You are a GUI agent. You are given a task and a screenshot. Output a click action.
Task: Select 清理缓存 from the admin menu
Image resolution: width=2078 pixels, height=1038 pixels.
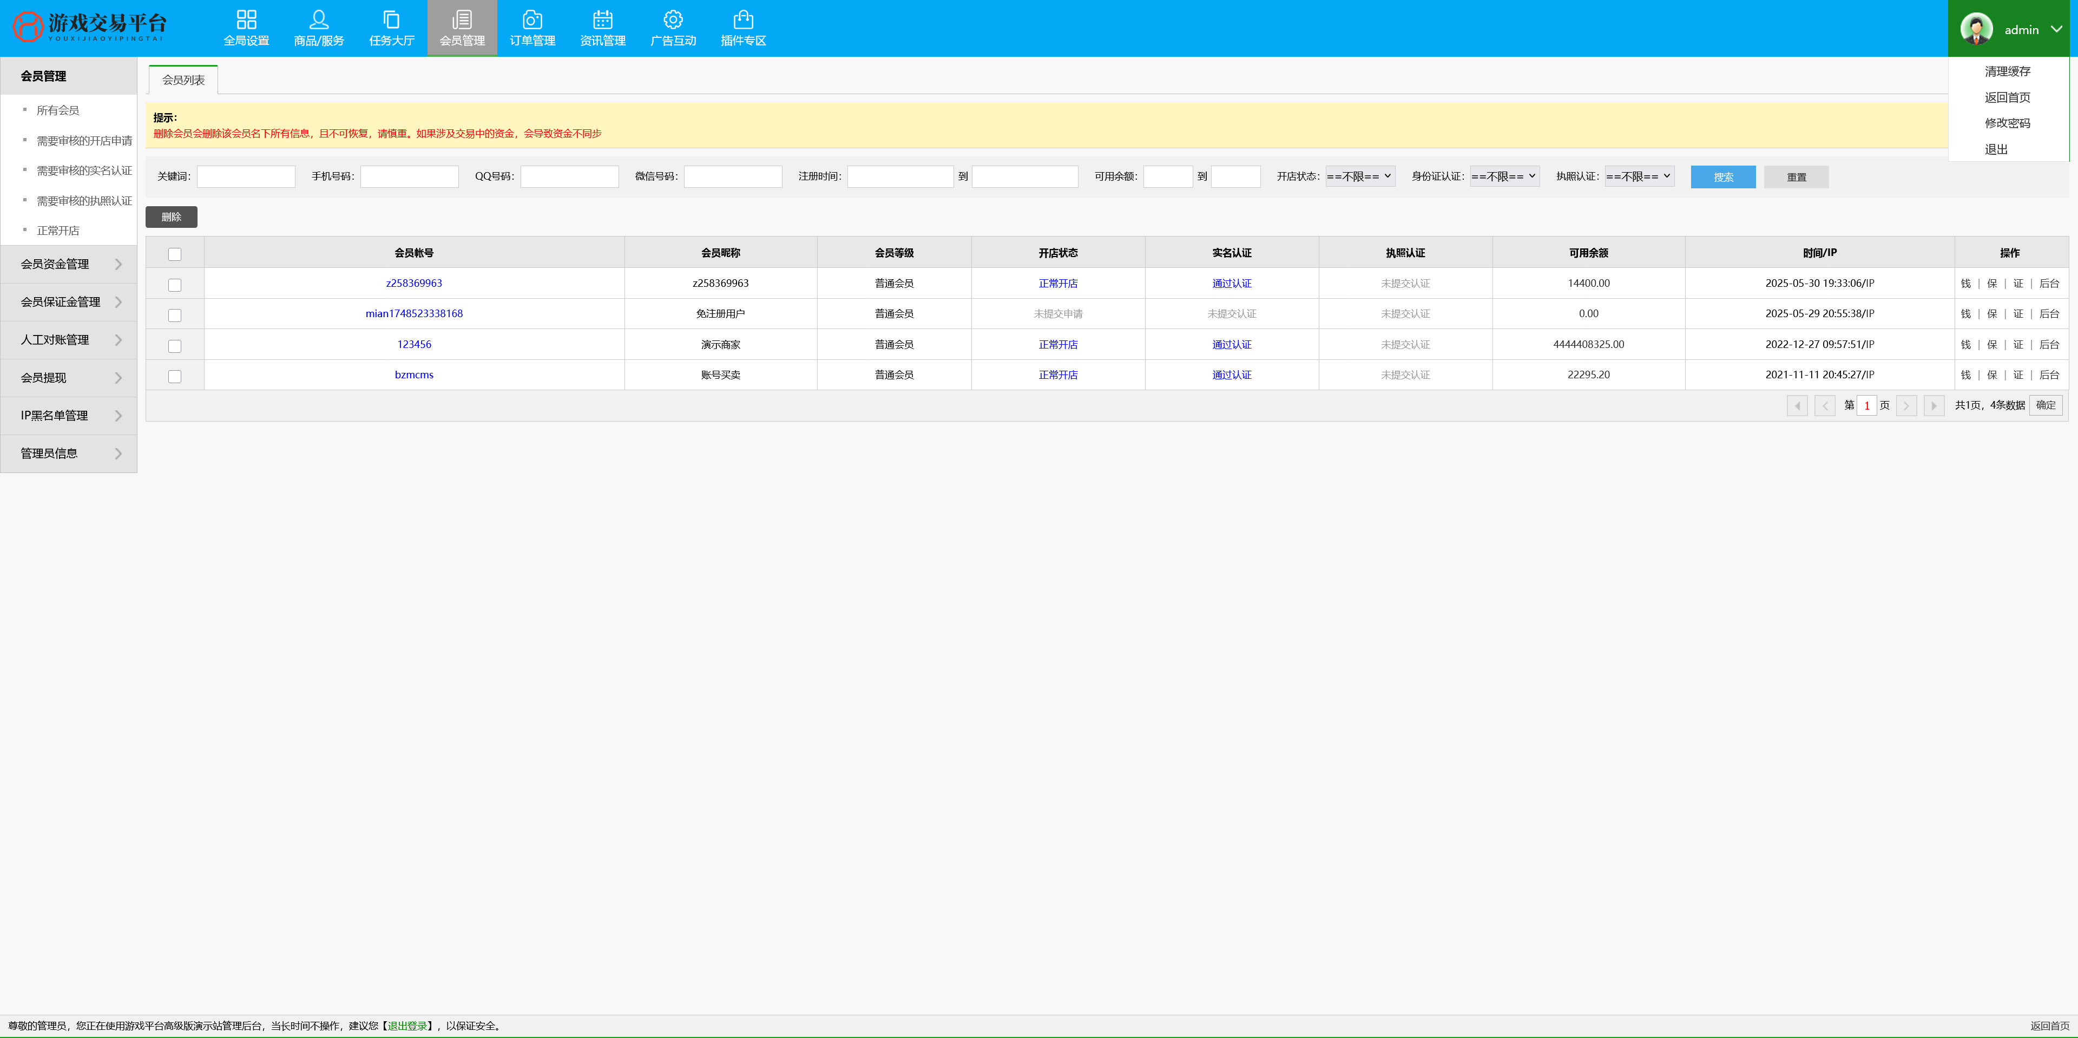(2007, 71)
